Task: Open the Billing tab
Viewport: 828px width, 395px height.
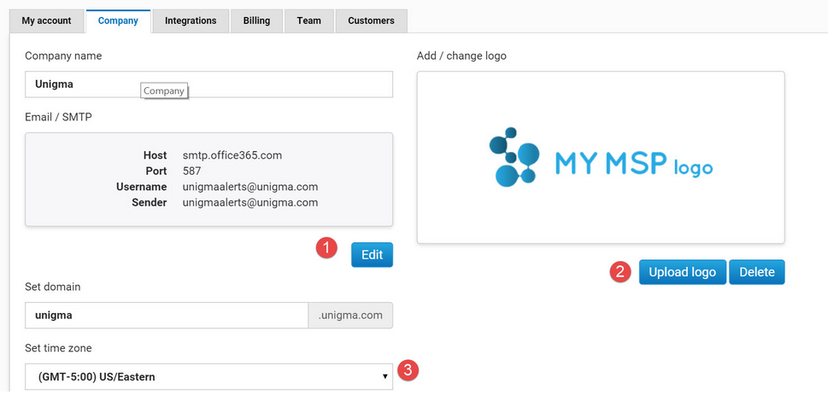Action: click(256, 21)
